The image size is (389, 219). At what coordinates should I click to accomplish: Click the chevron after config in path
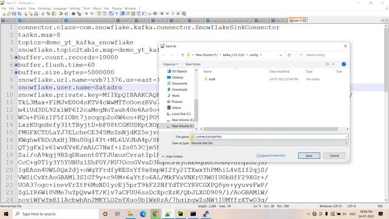261,55
